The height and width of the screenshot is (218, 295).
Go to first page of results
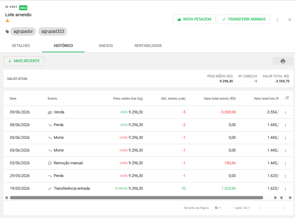(x=260, y=208)
